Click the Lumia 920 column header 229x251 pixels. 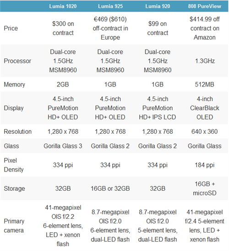[x=158, y=6]
